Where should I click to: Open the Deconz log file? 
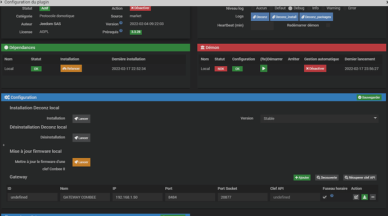click(260, 17)
